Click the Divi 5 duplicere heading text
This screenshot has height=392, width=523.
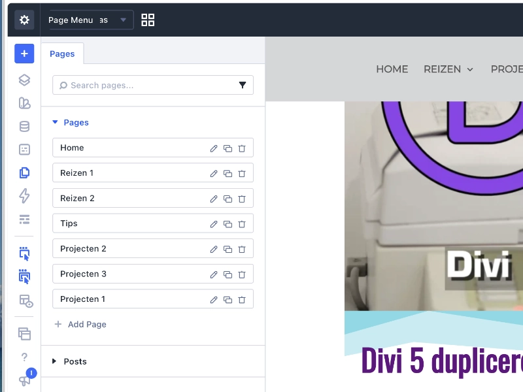(443, 362)
